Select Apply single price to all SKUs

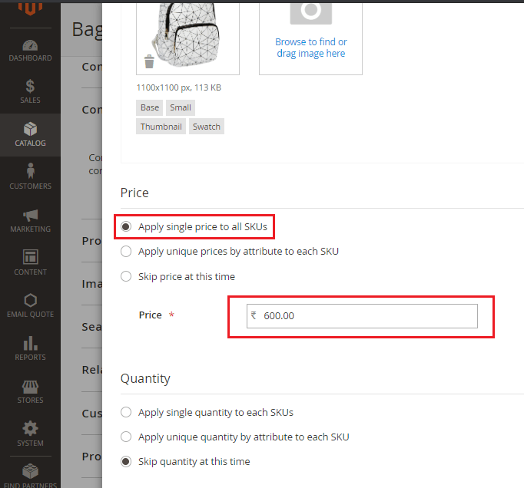pos(126,226)
